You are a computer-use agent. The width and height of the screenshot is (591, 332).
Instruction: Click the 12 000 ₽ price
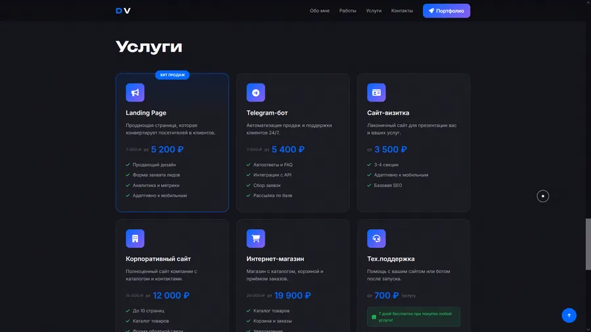pos(171,295)
